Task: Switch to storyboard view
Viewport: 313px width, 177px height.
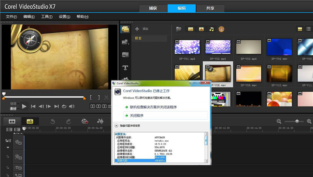Action: [12, 121]
